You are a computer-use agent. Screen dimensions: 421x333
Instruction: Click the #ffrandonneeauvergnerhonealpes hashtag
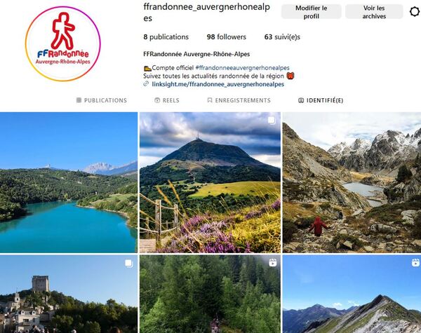243,67
